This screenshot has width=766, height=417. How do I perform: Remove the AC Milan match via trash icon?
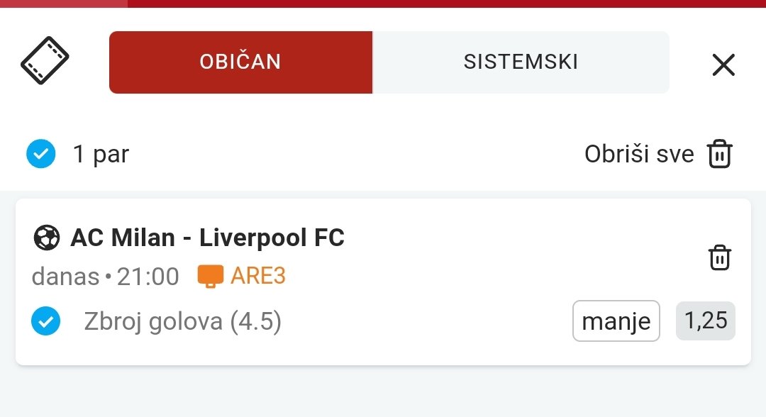[720, 257]
